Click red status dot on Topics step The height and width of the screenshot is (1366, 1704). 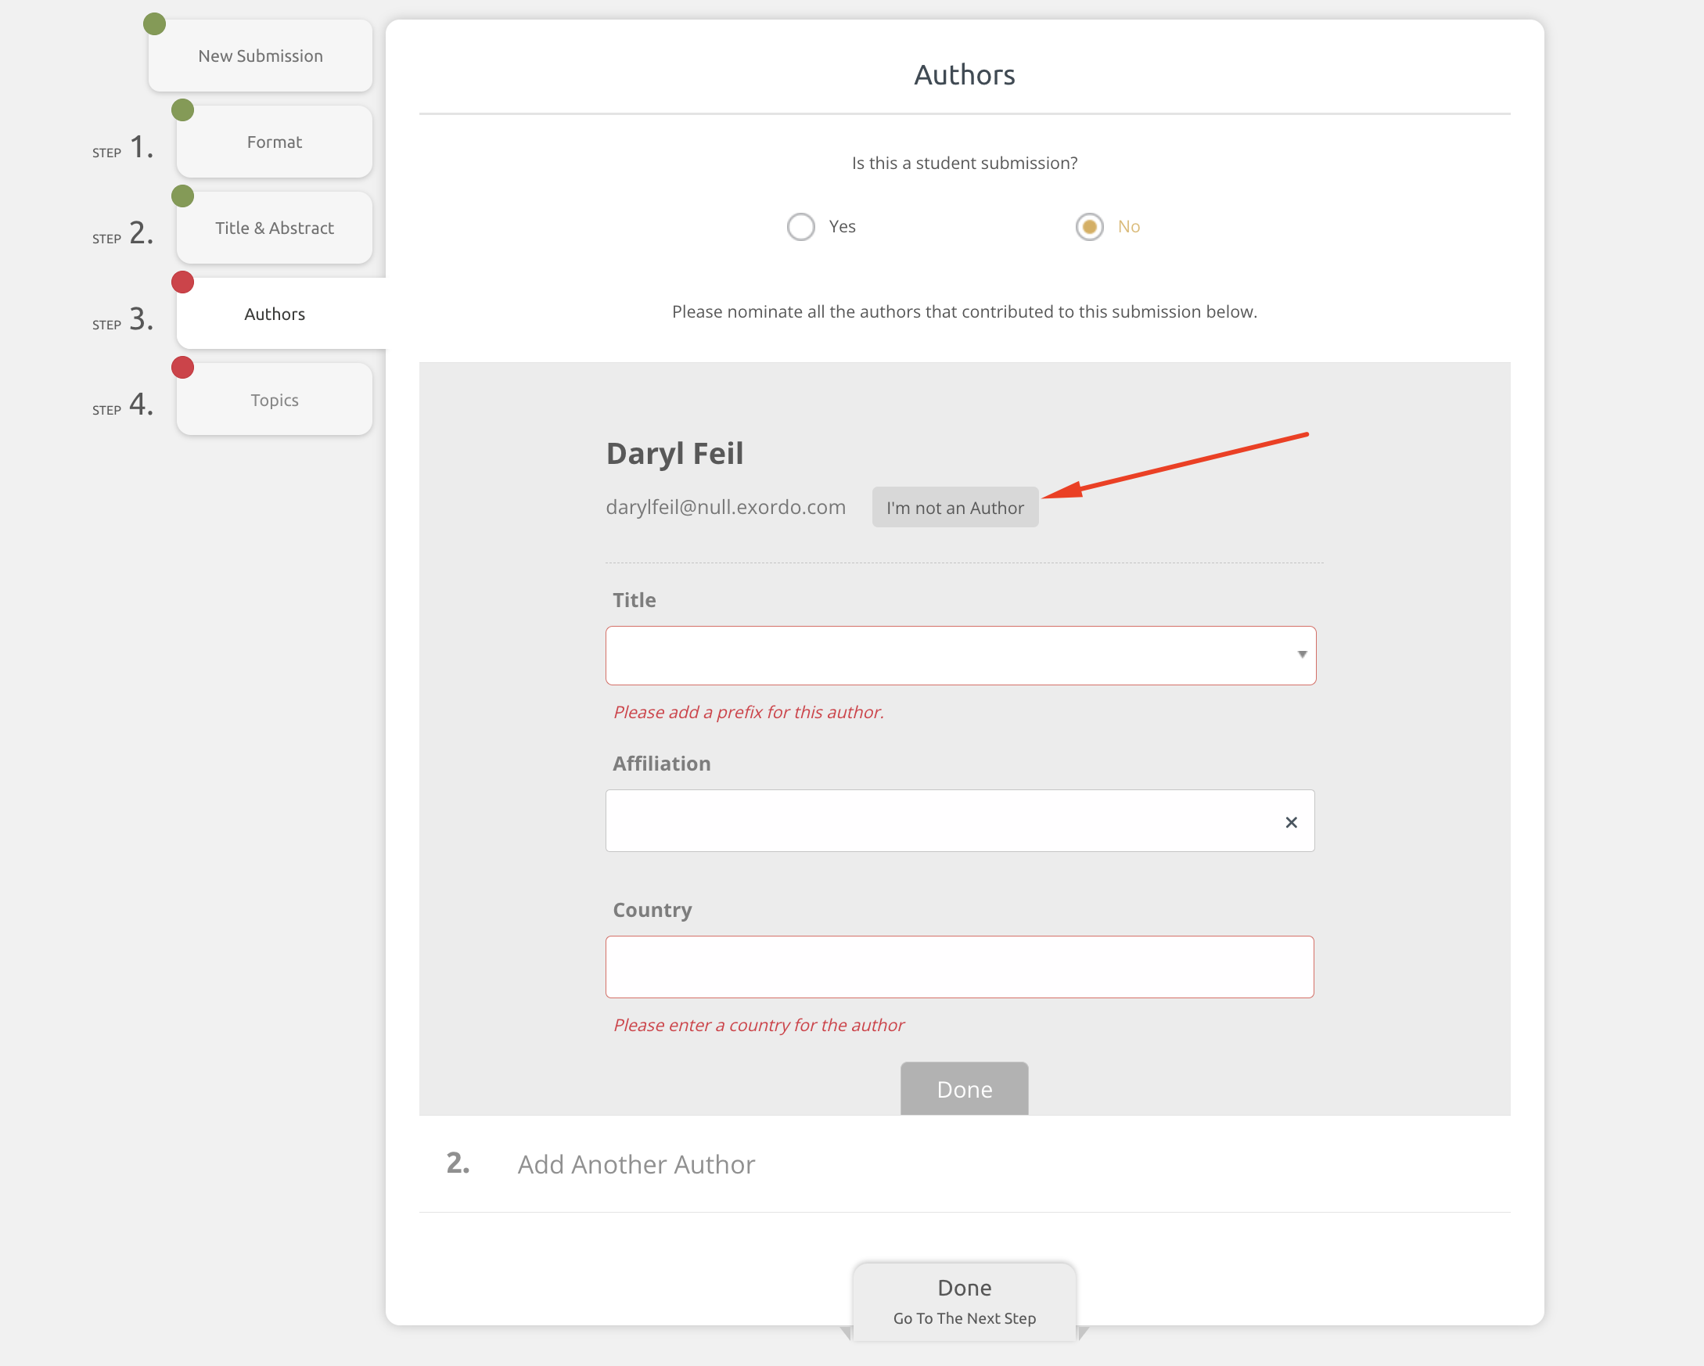(x=182, y=368)
